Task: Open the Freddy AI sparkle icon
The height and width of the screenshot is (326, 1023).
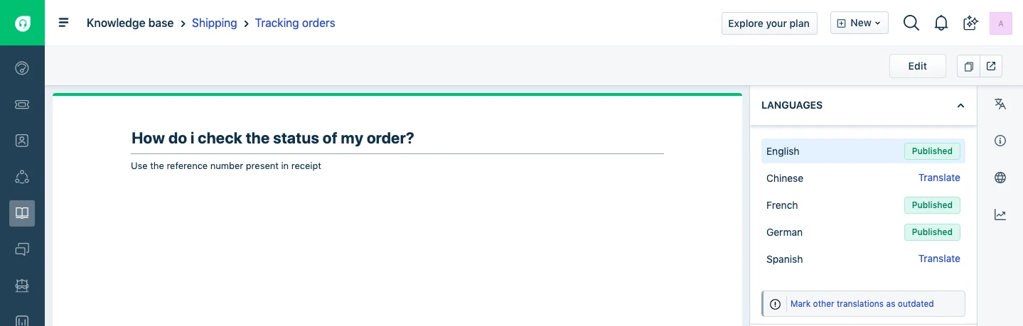Action: point(970,23)
